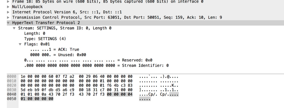Click highlighted bytes on offset 0050 row

[37, 99]
